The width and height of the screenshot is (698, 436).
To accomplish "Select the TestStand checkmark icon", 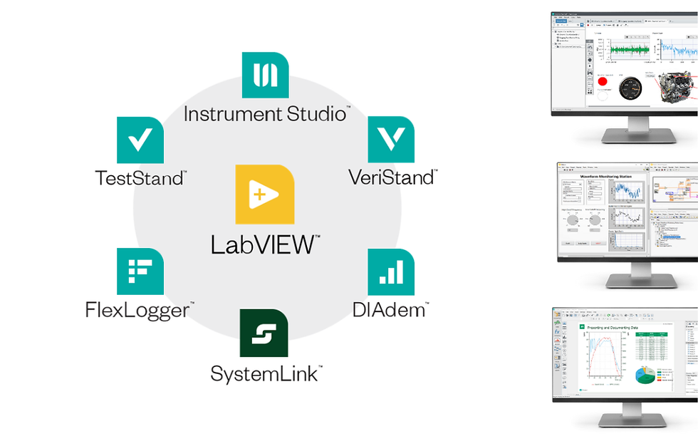I will [x=140, y=140].
